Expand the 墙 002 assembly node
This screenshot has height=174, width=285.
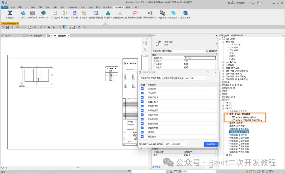pos(224,106)
